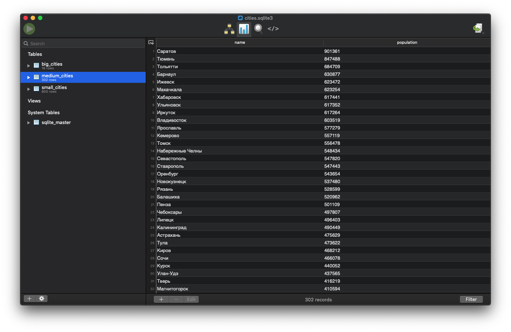The image size is (511, 332).
Task: Click the Views section heading
Action: point(34,101)
